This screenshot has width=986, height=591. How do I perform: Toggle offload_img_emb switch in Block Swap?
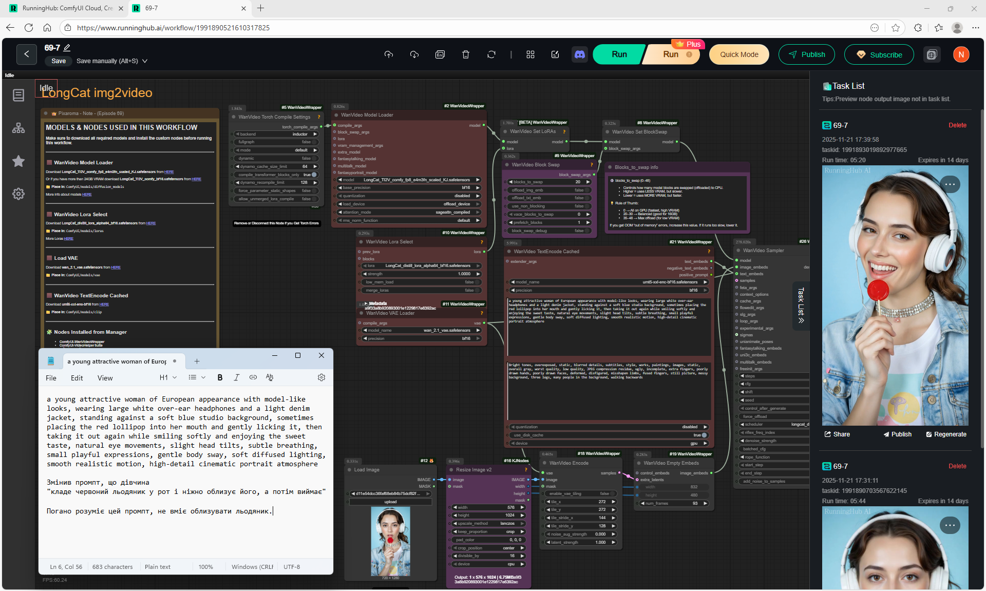coord(587,190)
